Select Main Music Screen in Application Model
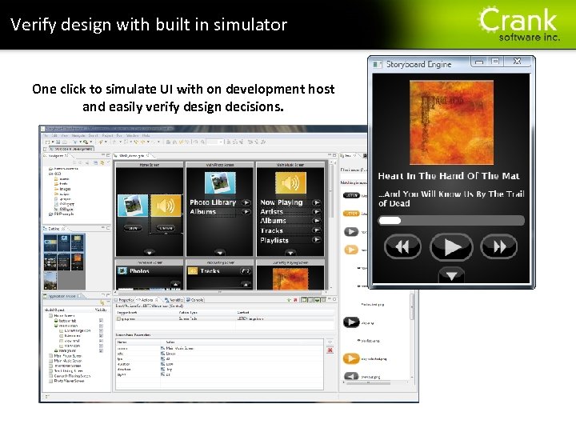 (x=67, y=361)
